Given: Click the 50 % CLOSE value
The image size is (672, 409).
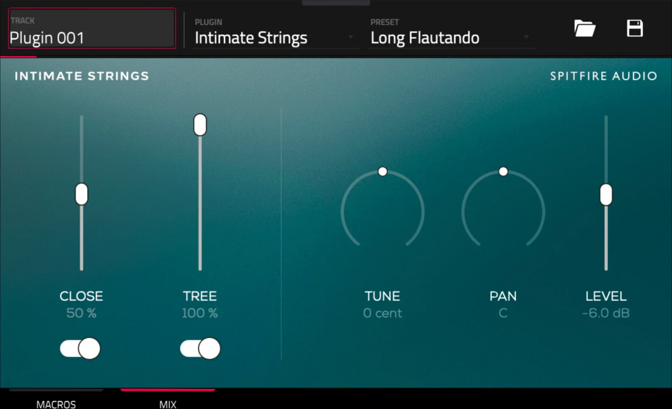Looking at the screenshot, I should [82, 313].
